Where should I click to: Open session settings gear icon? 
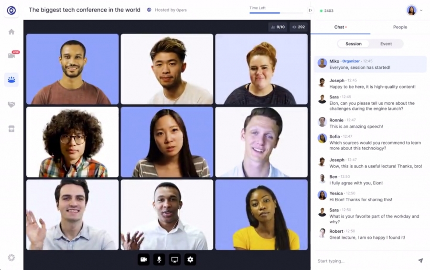click(190, 259)
